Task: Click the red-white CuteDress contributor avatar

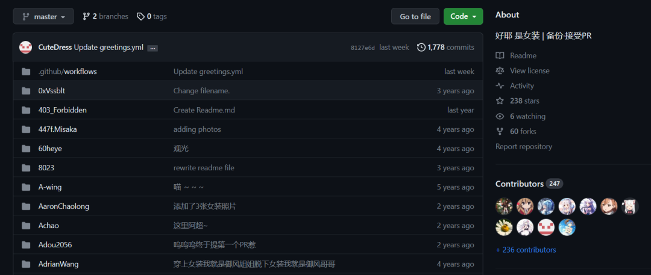Action: point(546,227)
